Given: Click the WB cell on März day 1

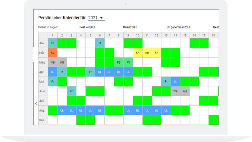Looking at the screenshot, I should pos(53,62).
